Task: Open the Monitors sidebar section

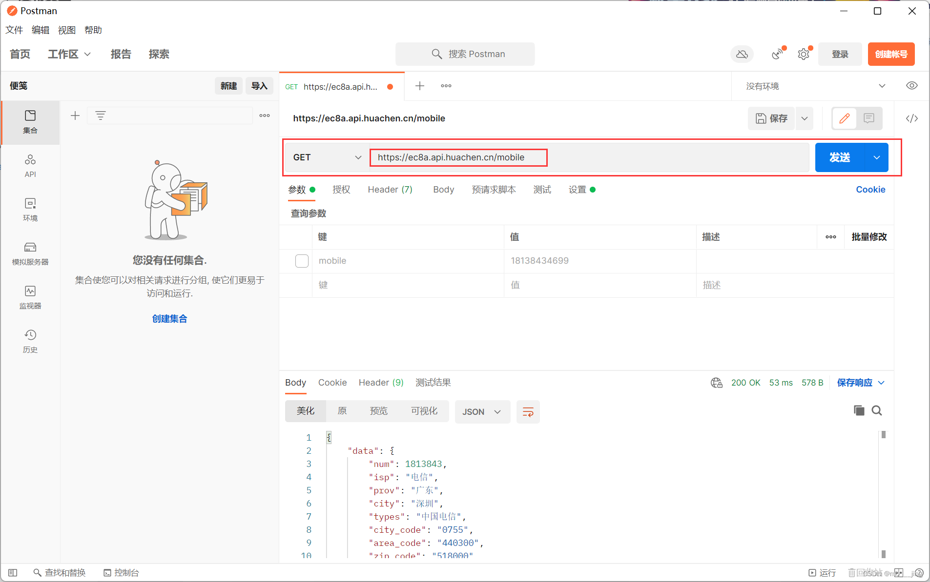Action: click(x=30, y=298)
